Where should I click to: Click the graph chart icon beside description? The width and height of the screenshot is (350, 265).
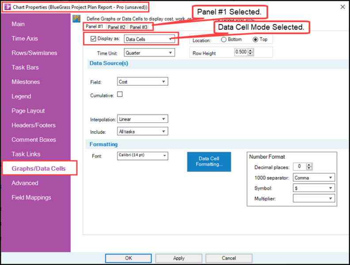click(x=76, y=19)
